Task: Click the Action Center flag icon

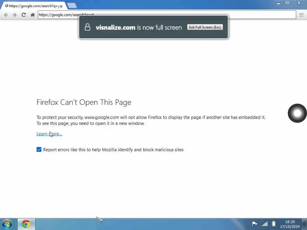Action: pos(254,224)
